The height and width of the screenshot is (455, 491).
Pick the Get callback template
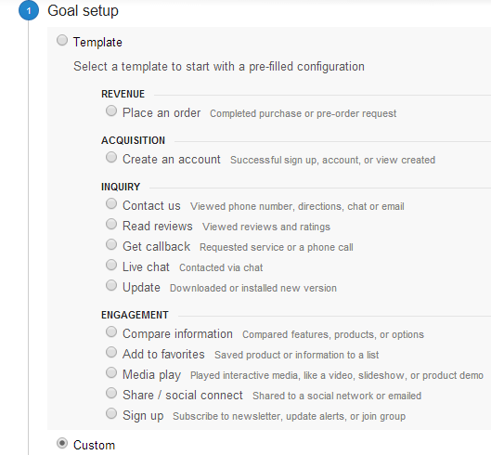111,245
